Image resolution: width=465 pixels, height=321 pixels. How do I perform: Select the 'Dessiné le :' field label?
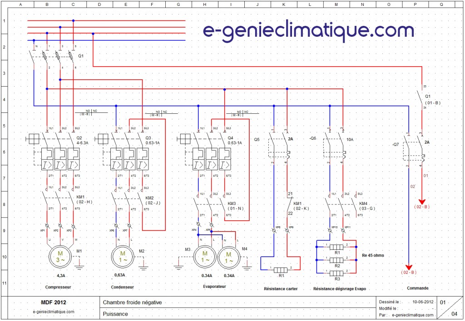tap(390, 302)
